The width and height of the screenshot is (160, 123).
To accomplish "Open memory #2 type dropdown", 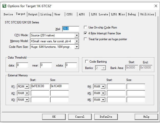I will [x=27, y=93].
